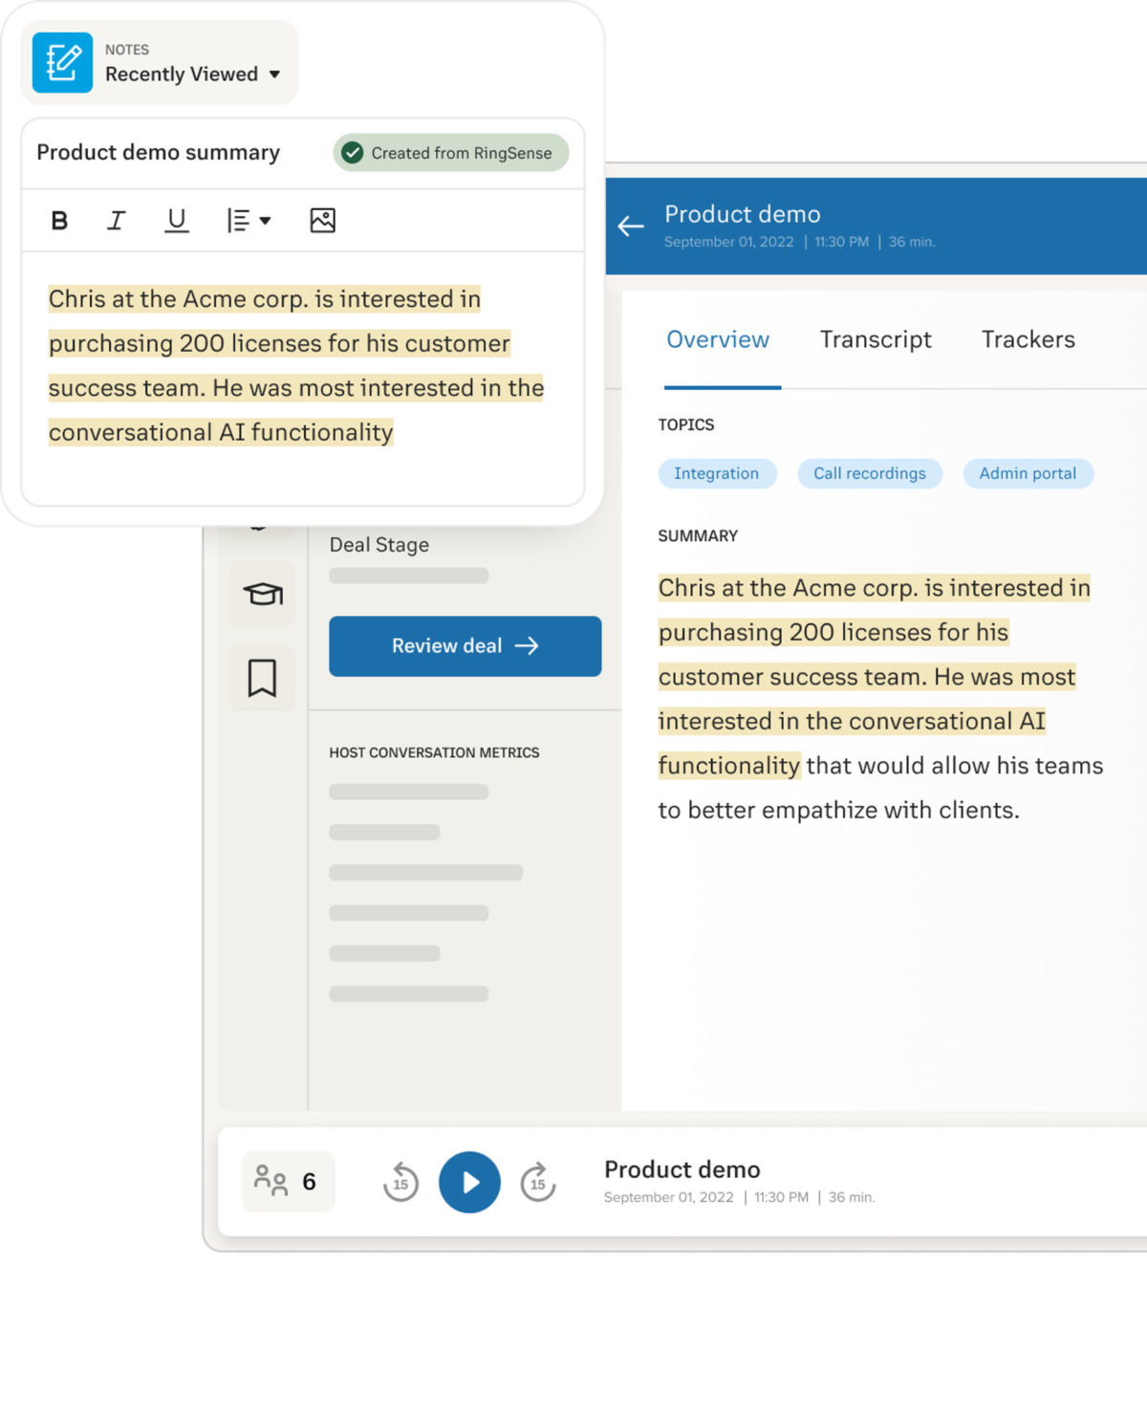Toggle italic formatting
1147x1414 pixels.
(x=116, y=221)
